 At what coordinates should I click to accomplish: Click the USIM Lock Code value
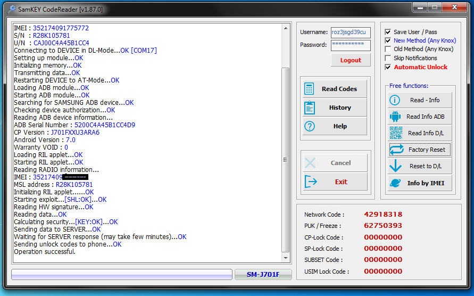tap(383, 271)
